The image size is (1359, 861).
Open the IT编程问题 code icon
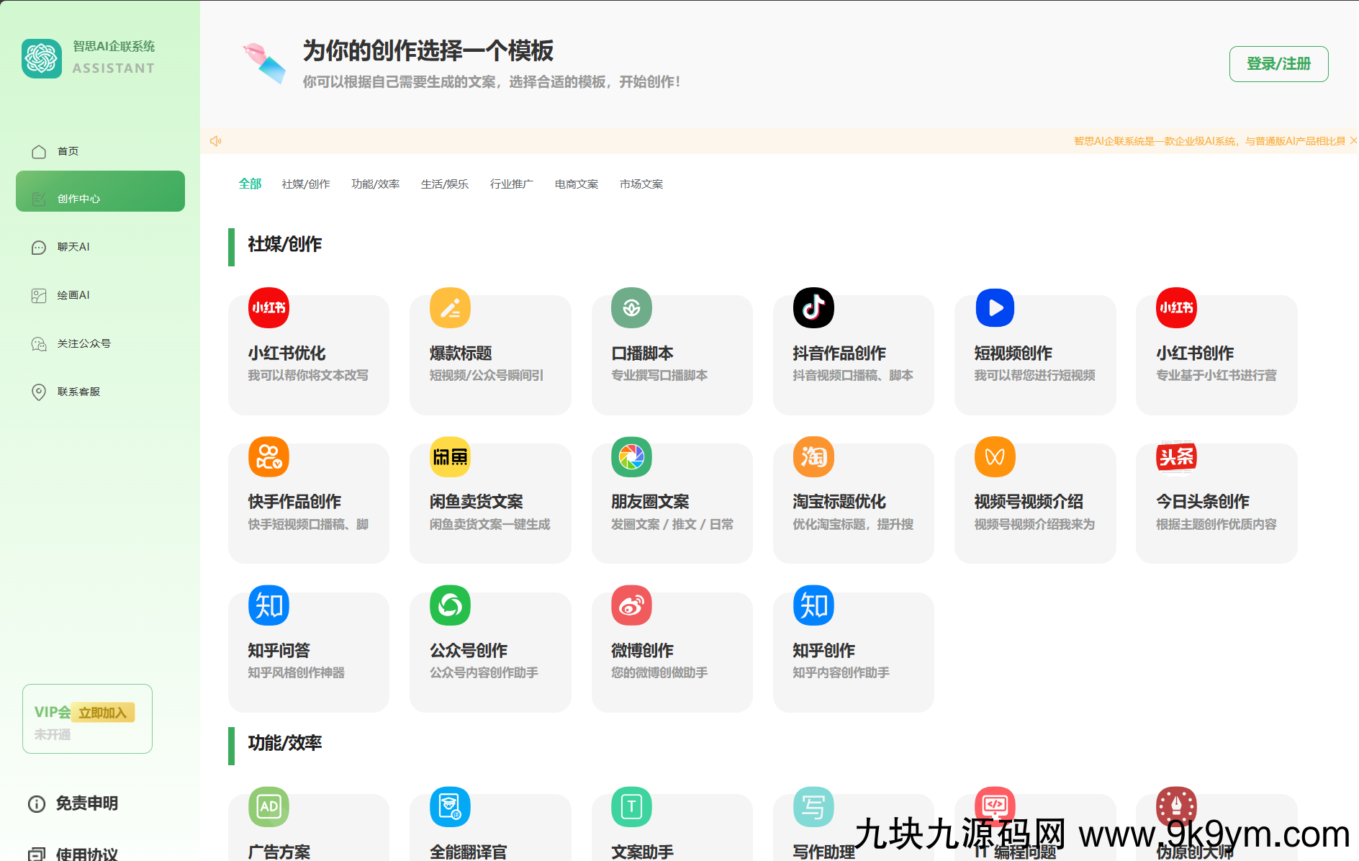[x=995, y=806]
